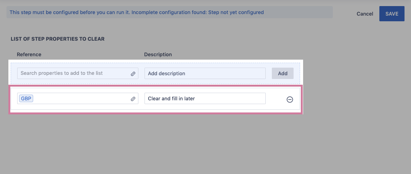The width and height of the screenshot is (411, 174).
Task: Click the incomplete configuration warning banner
Action: [x=169, y=12]
